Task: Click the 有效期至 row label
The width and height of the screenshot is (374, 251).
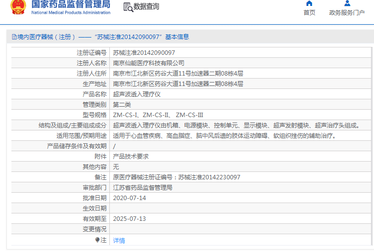Action: coord(94,218)
